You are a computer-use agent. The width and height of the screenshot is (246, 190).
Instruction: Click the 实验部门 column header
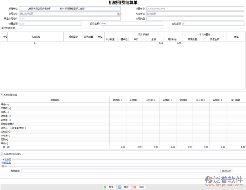(217, 100)
